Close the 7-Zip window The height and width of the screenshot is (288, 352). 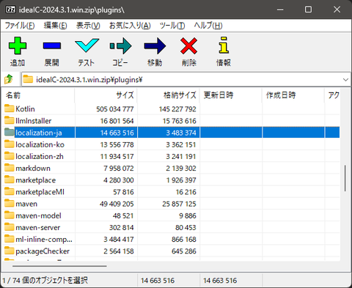click(x=337, y=10)
